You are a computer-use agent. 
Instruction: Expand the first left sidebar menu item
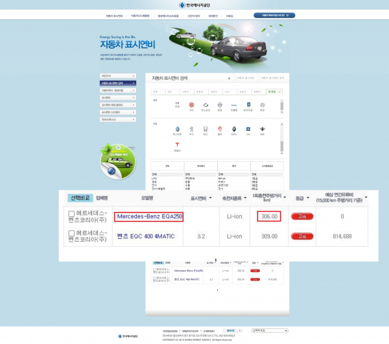click(118, 76)
